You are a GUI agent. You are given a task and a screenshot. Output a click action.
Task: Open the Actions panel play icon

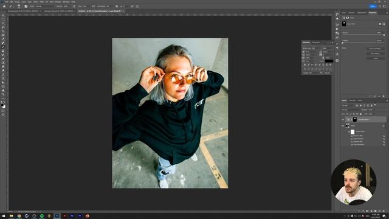click(x=337, y=29)
